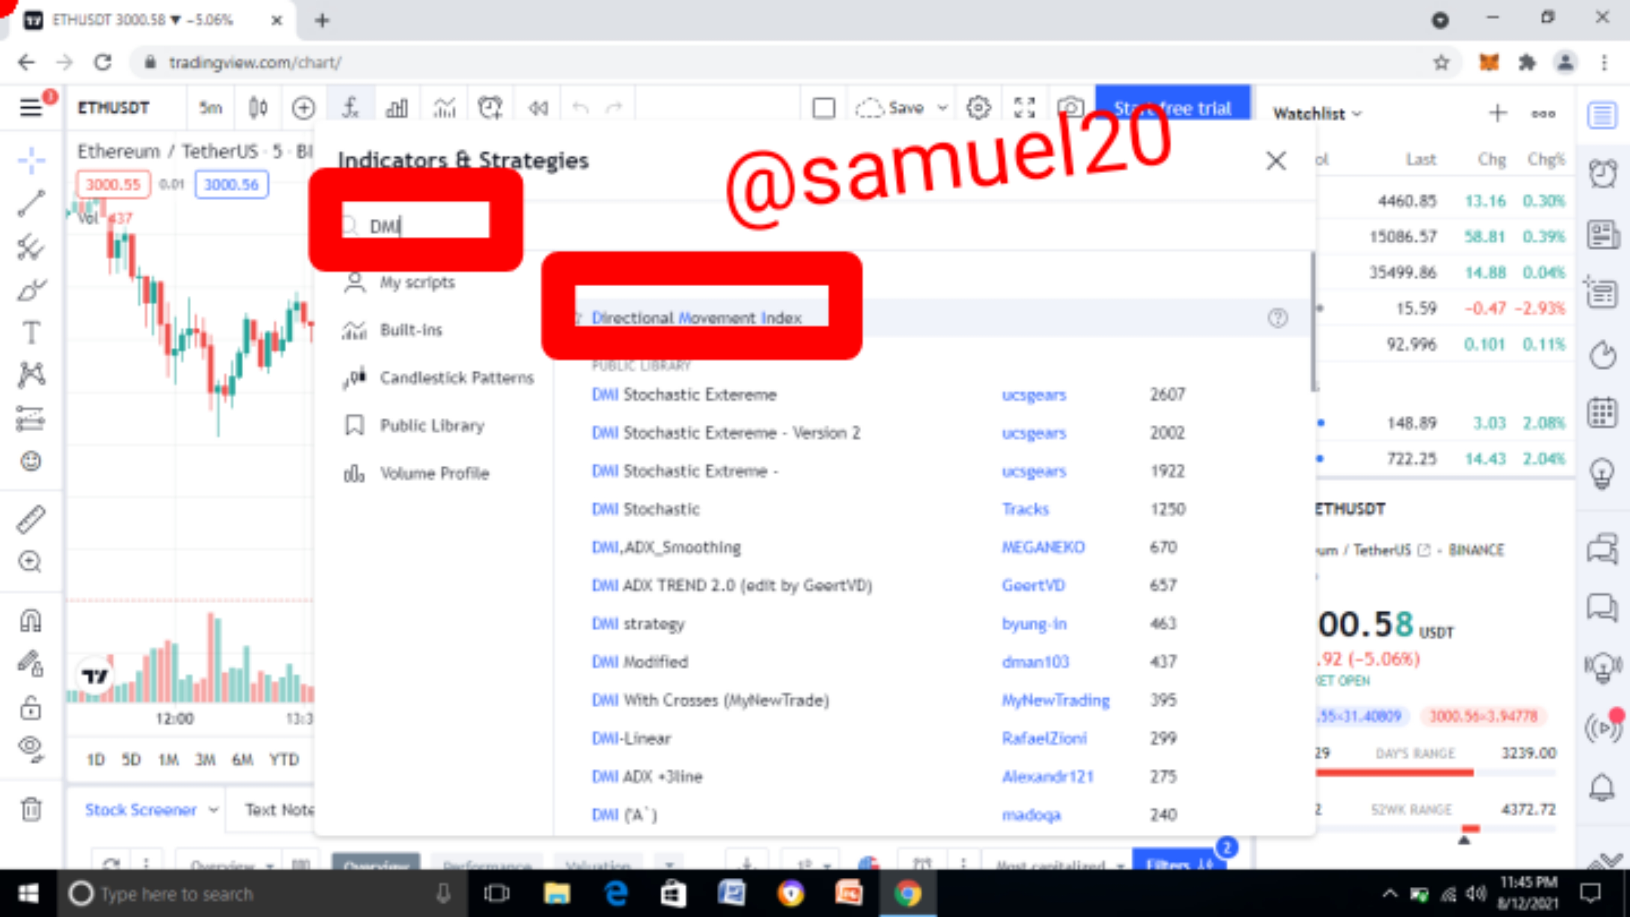1630x917 pixels.
Task: Toggle magnet mode for drawings
Action: (30, 621)
